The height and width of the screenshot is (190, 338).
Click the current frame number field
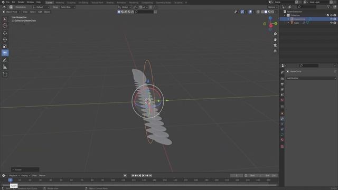237,176
